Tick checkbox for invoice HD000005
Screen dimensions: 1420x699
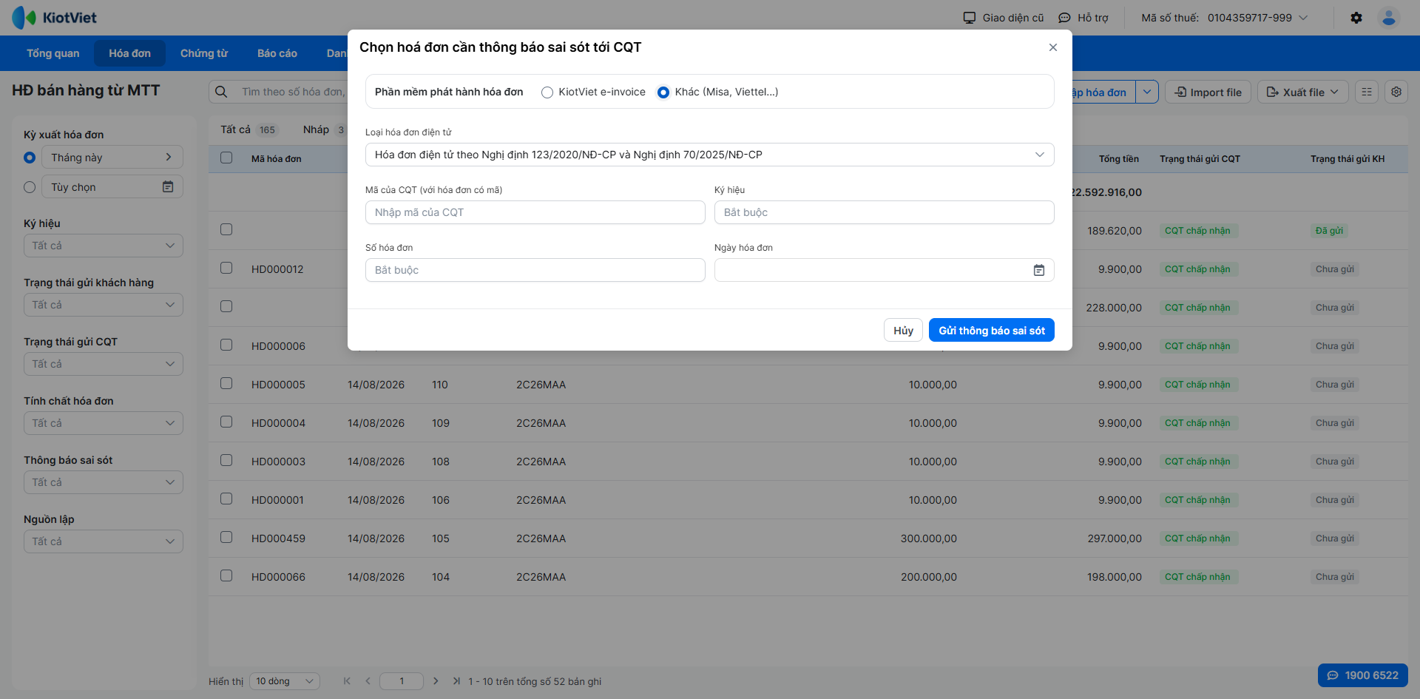[x=226, y=383]
